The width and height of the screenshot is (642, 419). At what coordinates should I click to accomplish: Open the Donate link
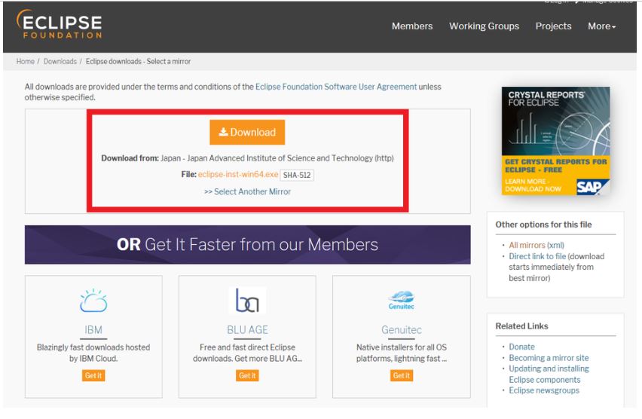[x=521, y=347]
